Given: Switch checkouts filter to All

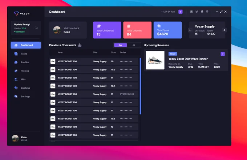Looking at the screenshot, I should coord(134,45).
